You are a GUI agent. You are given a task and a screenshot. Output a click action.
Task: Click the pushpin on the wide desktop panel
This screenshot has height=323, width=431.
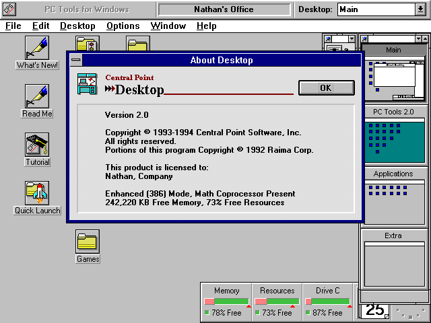pos(364,39)
